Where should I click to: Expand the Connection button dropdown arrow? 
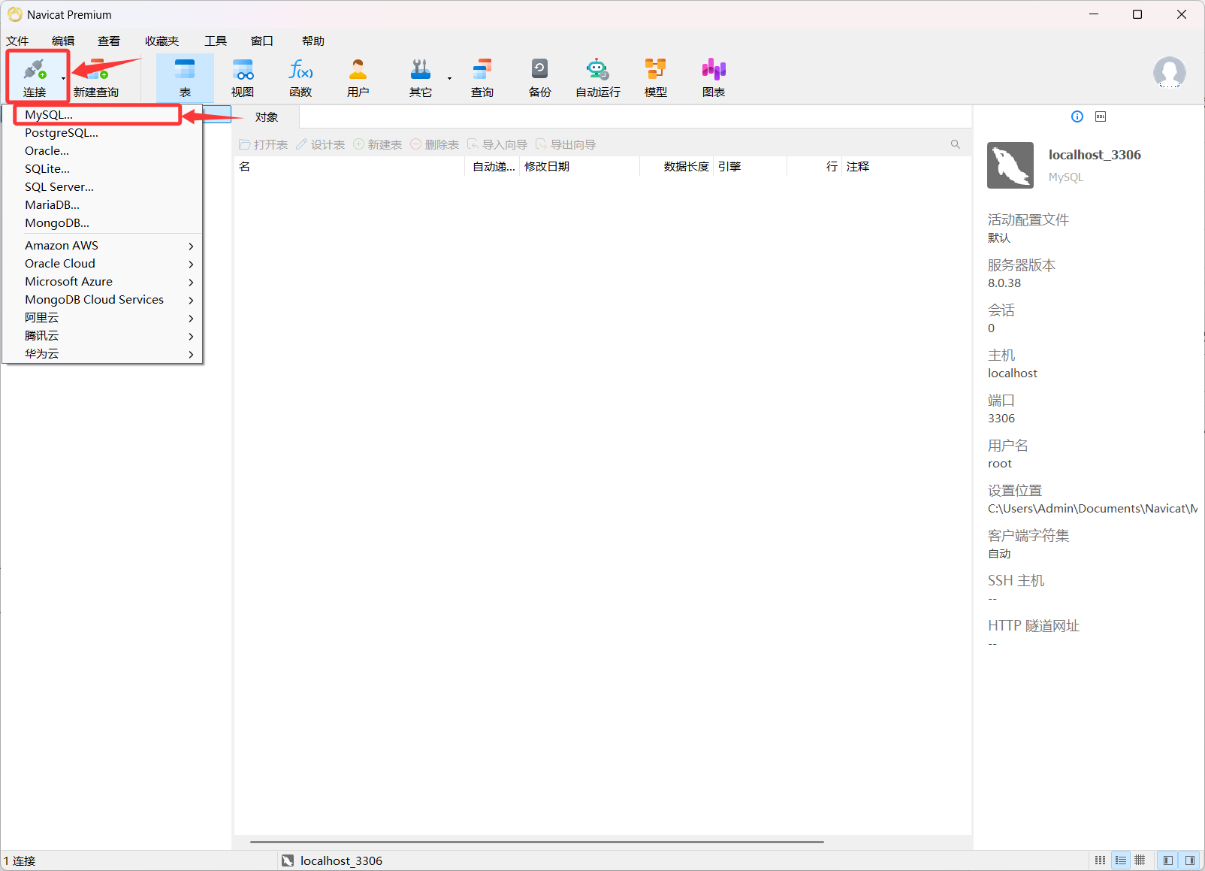[64, 78]
